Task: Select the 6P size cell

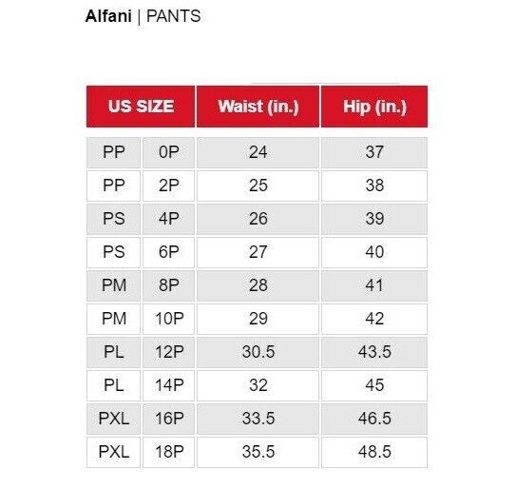Action: click(169, 252)
